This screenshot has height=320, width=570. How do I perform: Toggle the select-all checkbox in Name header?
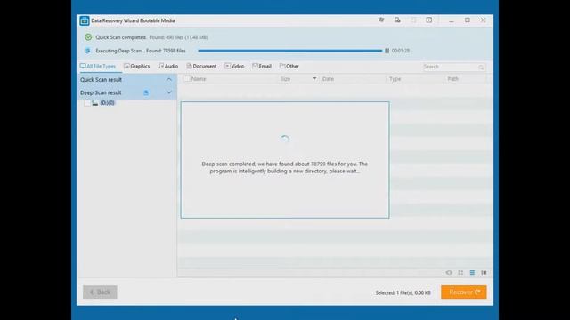pos(186,79)
